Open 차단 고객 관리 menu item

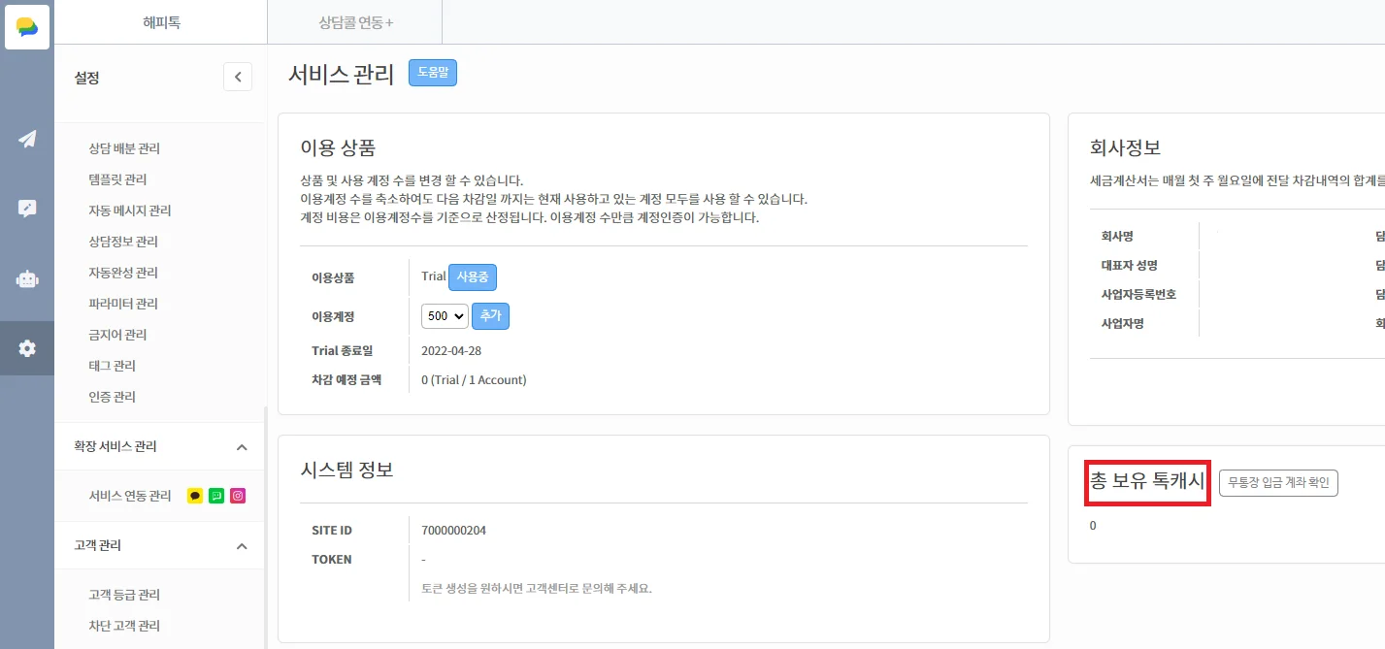coord(124,626)
